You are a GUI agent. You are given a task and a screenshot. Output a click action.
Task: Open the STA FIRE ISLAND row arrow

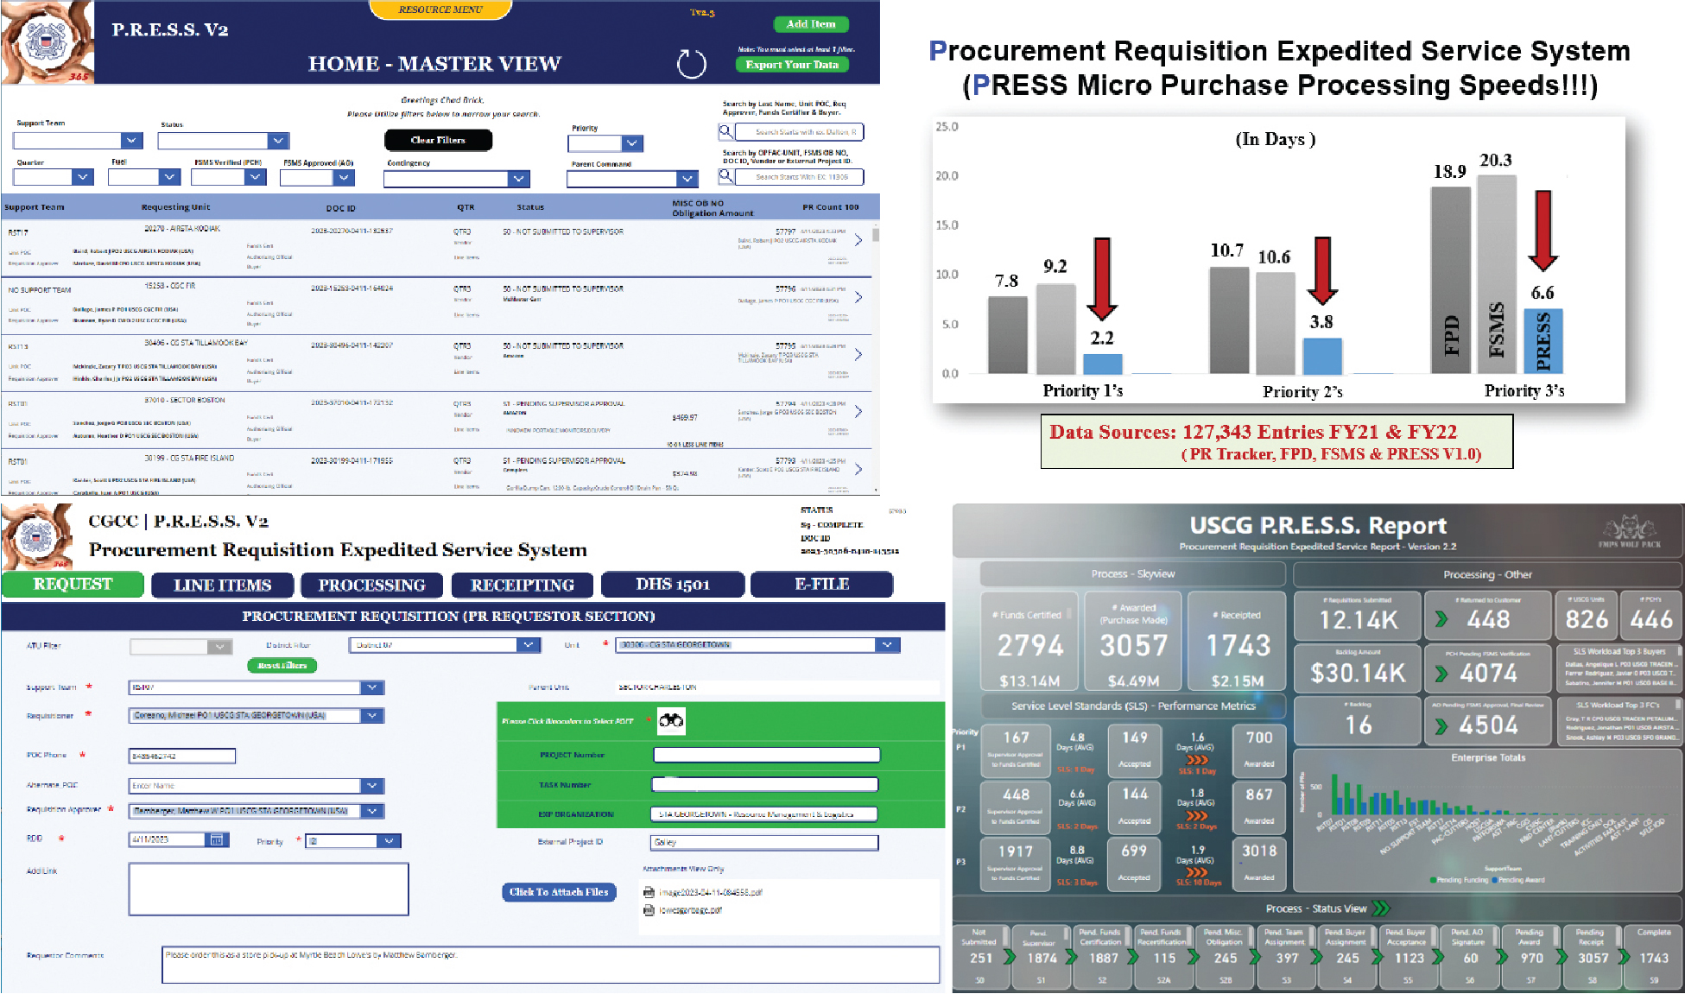pyautogui.click(x=858, y=469)
